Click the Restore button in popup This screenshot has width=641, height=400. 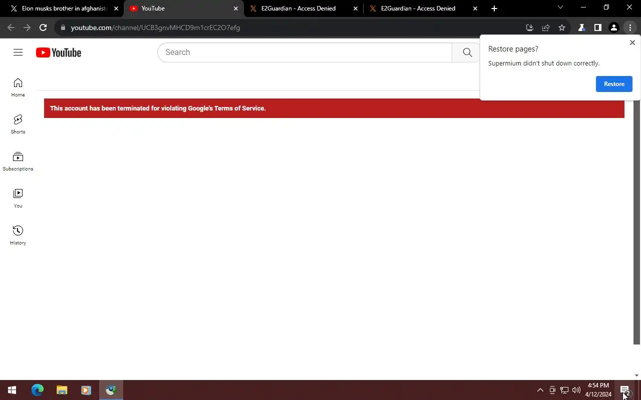click(614, 84)
